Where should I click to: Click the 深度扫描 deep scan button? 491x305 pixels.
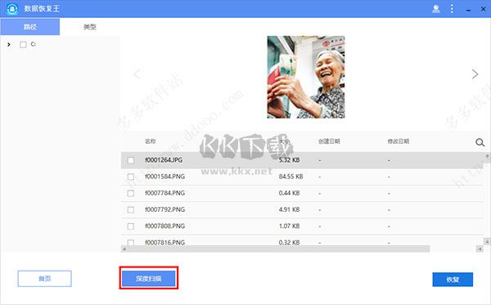coord(149,278)
